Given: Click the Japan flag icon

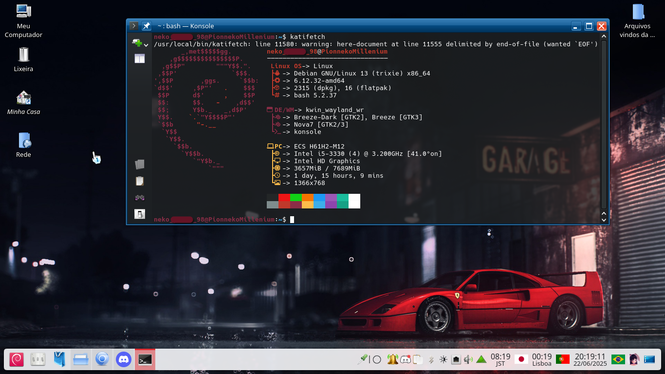Looking at the screenshot, I should (521, 359).
